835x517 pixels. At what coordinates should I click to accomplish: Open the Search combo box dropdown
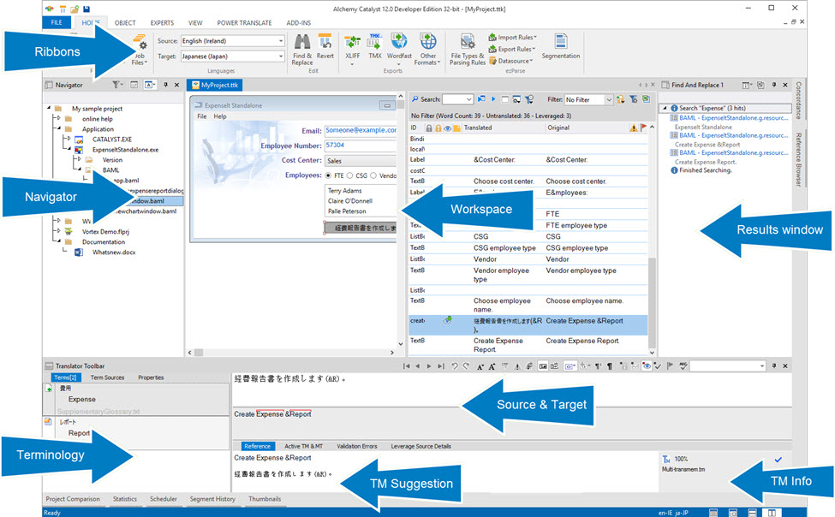coord(468,99)
